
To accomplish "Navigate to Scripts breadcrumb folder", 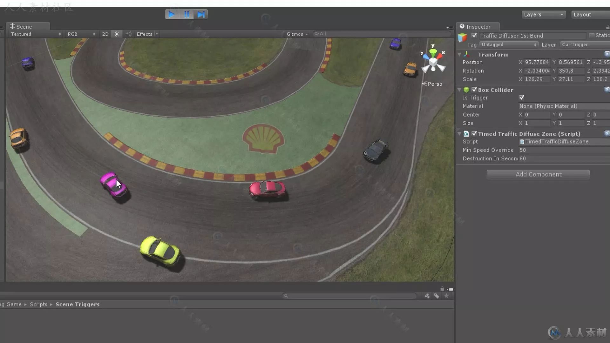I will (x=38, y=304).
